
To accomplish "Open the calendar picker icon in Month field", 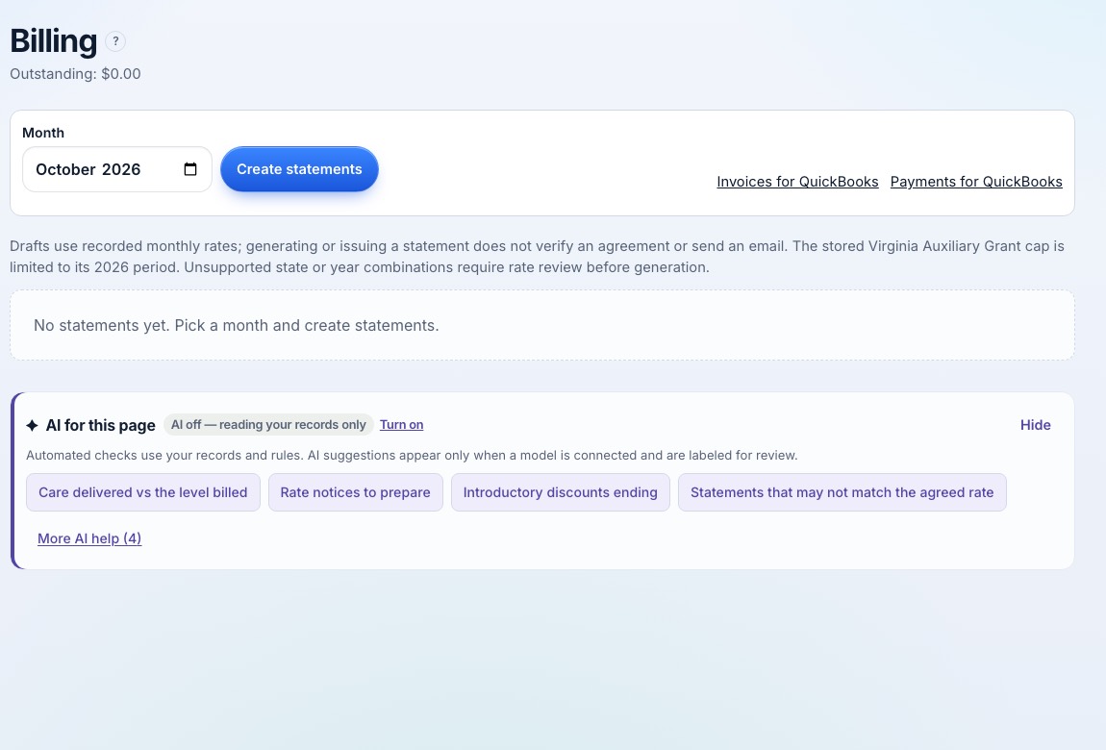I will tap(189, 169).
